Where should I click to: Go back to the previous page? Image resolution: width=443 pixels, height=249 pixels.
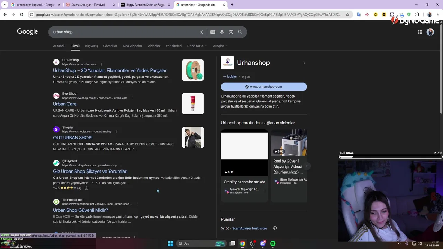click(5, 15)
